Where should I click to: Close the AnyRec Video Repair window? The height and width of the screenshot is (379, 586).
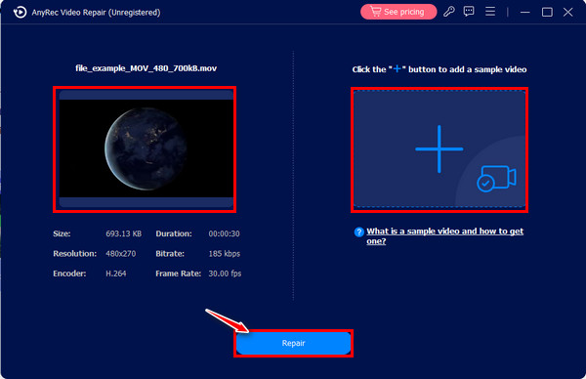click(x=568, y=12)
